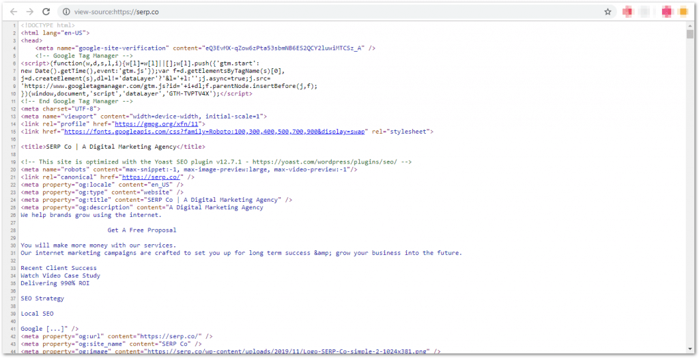The height and width of the screenshot is (358, 699).
Task: Click the title text 'SERP Co | A Digital Marketing Agency'
Action: coord(111,147)
